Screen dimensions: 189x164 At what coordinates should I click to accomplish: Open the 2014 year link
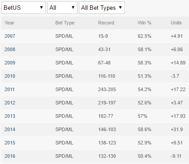coord(10,129)
